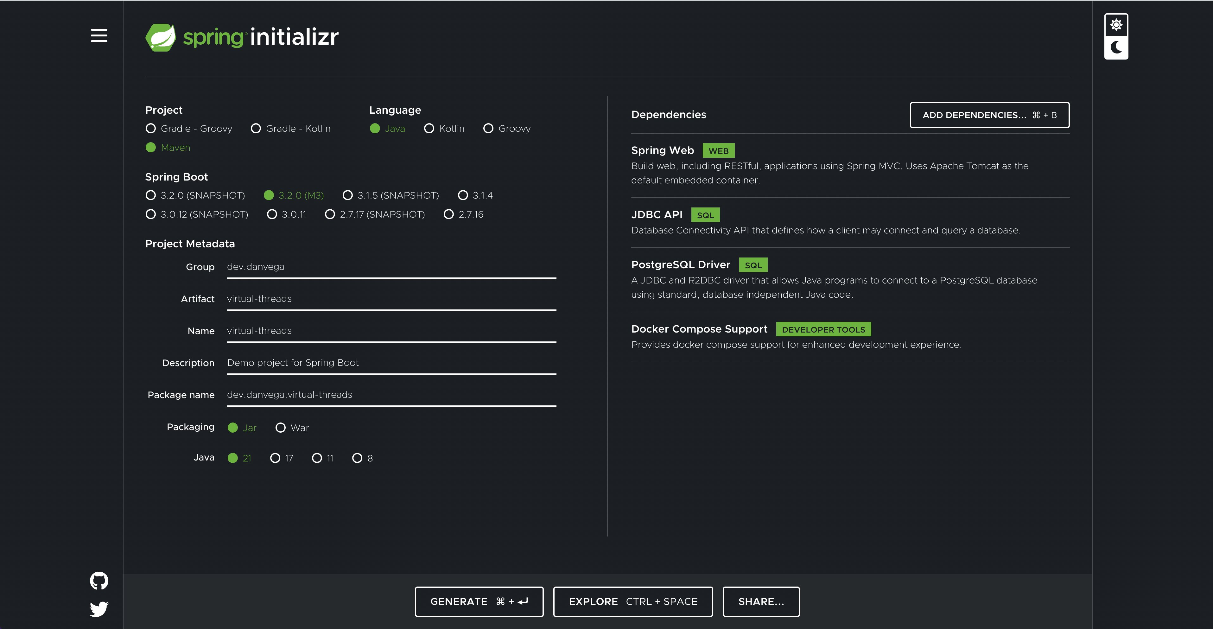This screenshot has height=629, width=1213.
Task: Click ADD DEPENDENCIES button
Action: 989,115
